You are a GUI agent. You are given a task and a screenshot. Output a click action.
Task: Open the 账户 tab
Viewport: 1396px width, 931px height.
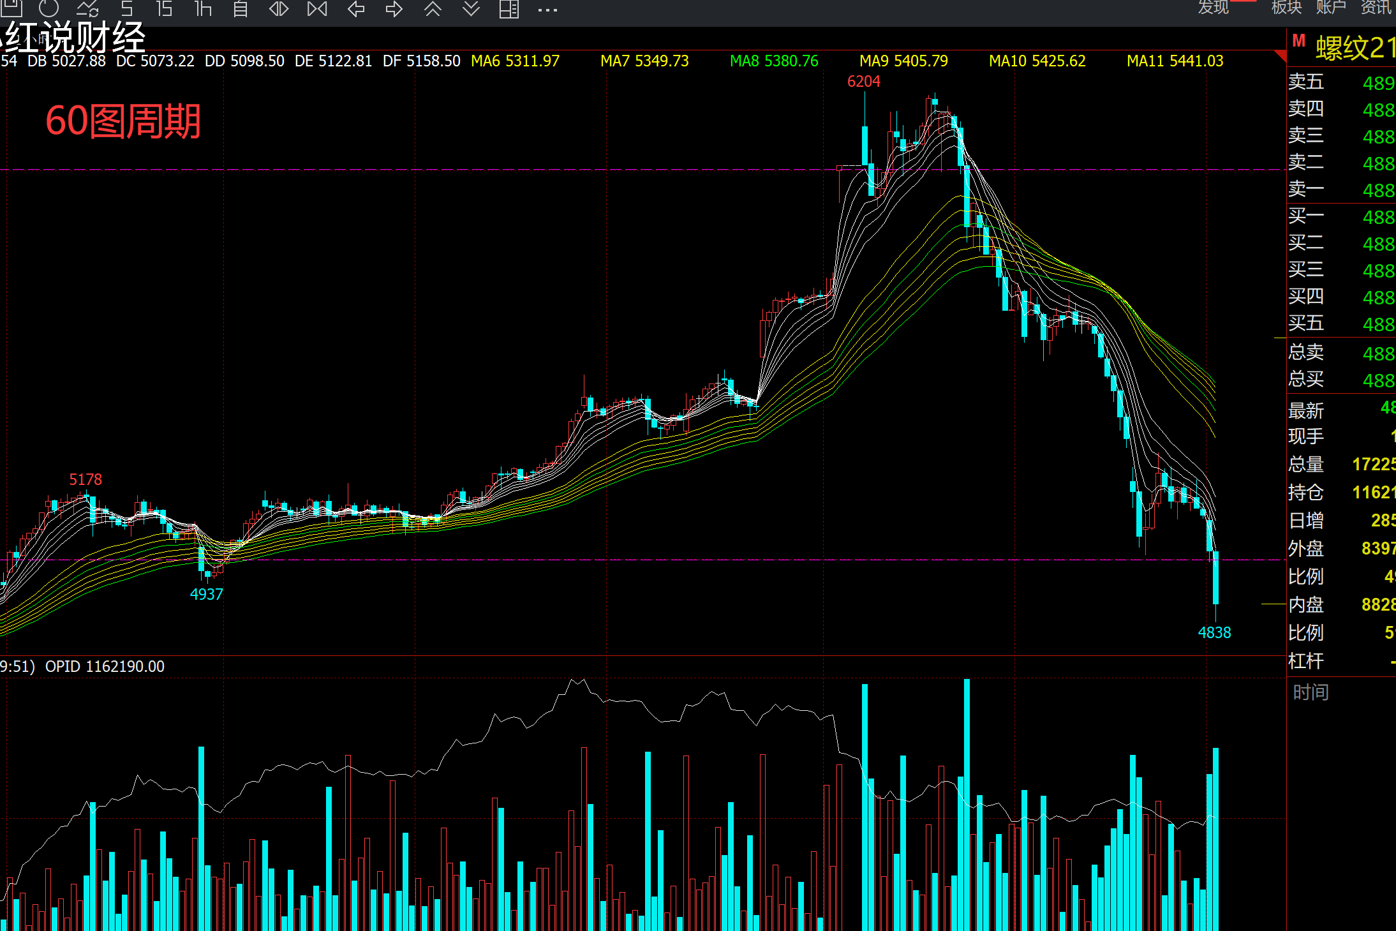1331,7
